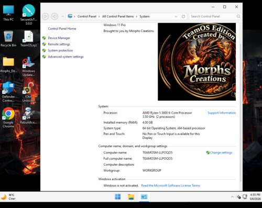This screenshot has width=262, height=208.
Task: Select 'Windows is not activated.' text
Action: 121,185
